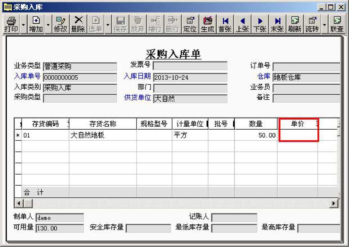Click the 流转 flow toolbar icon
Viewport: 349px width, 247px height.
[x=312, y=24]
